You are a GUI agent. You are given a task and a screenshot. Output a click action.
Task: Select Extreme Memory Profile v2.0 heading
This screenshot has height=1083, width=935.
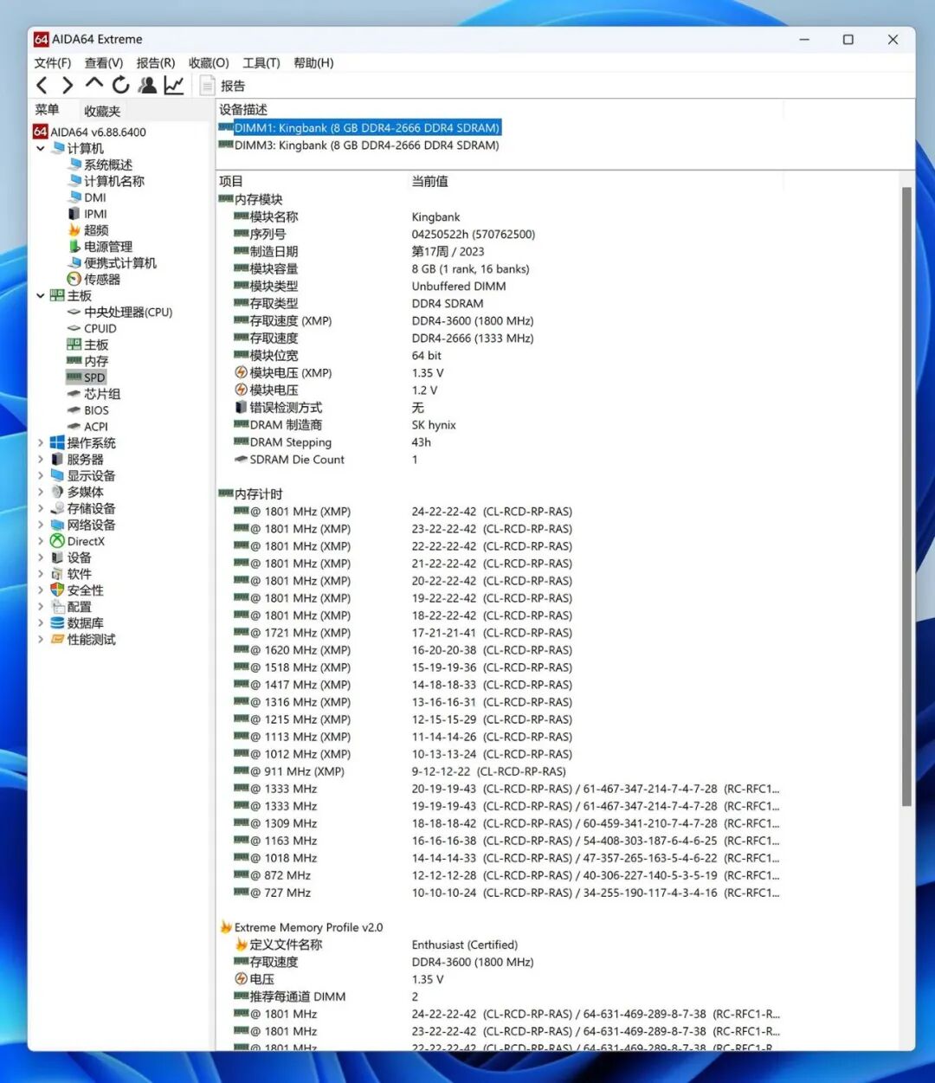(x=300, y=927)
